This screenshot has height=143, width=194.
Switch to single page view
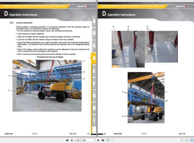(x=182, y=140)
